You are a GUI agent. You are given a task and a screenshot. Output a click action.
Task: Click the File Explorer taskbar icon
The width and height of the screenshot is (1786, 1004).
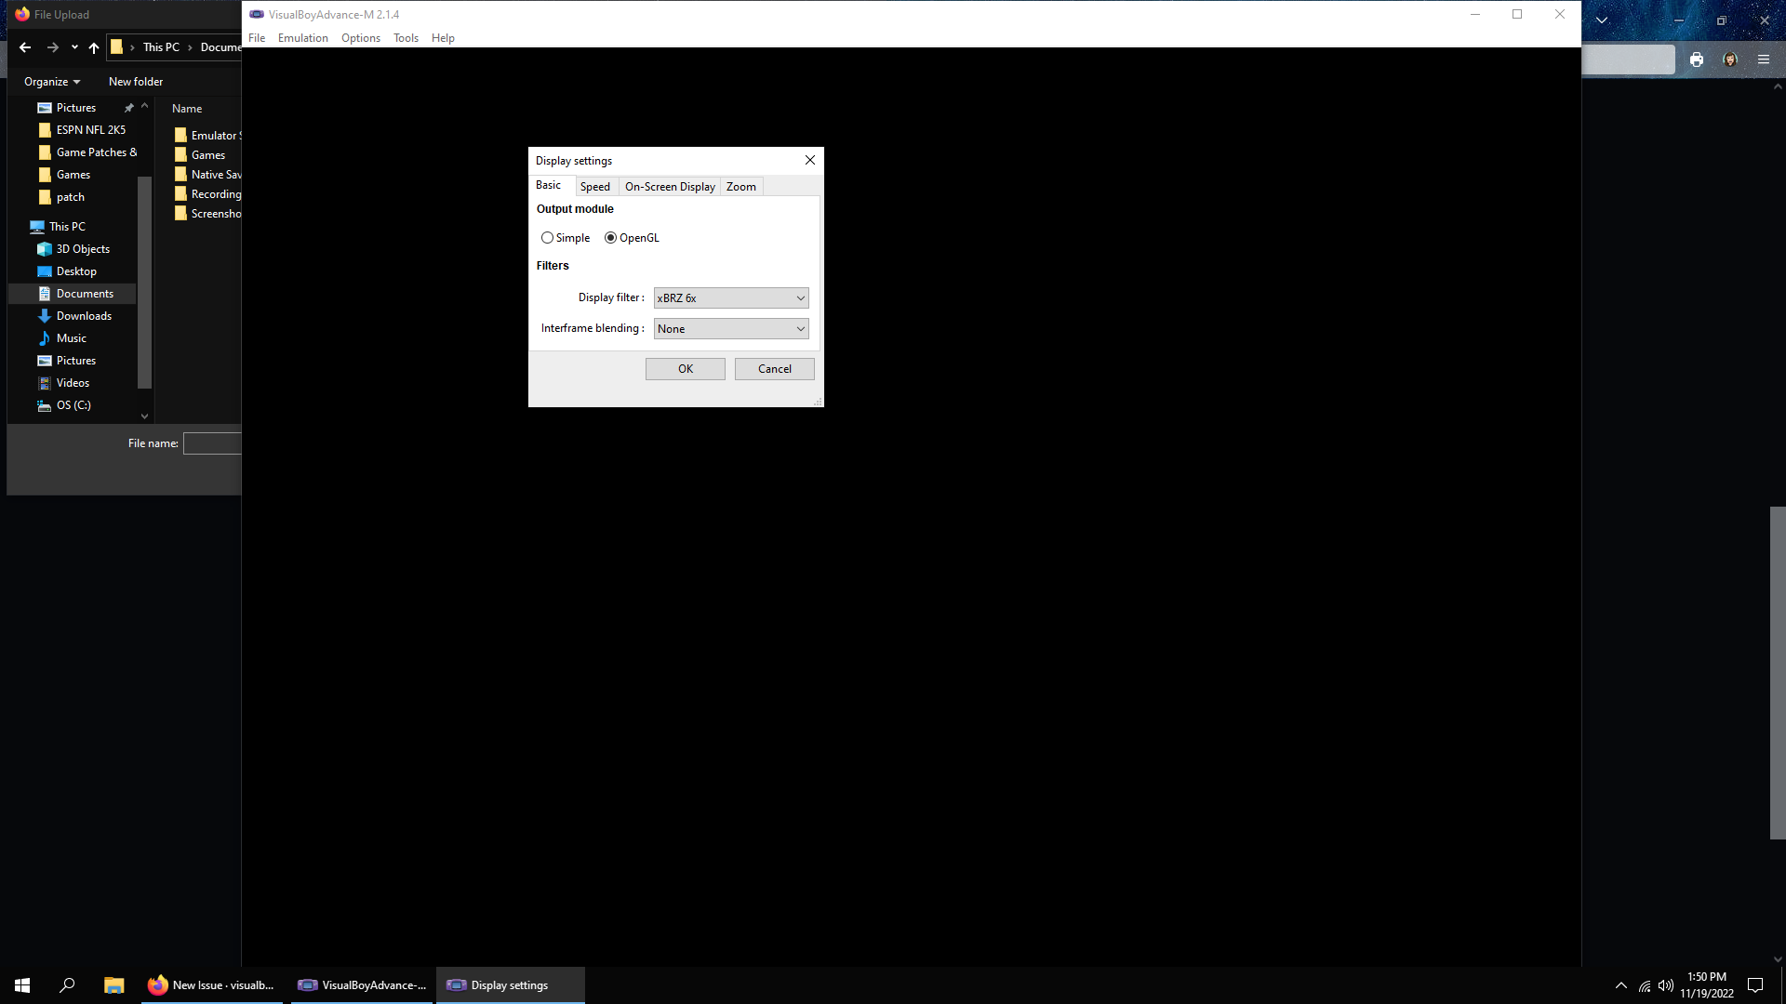113,984
